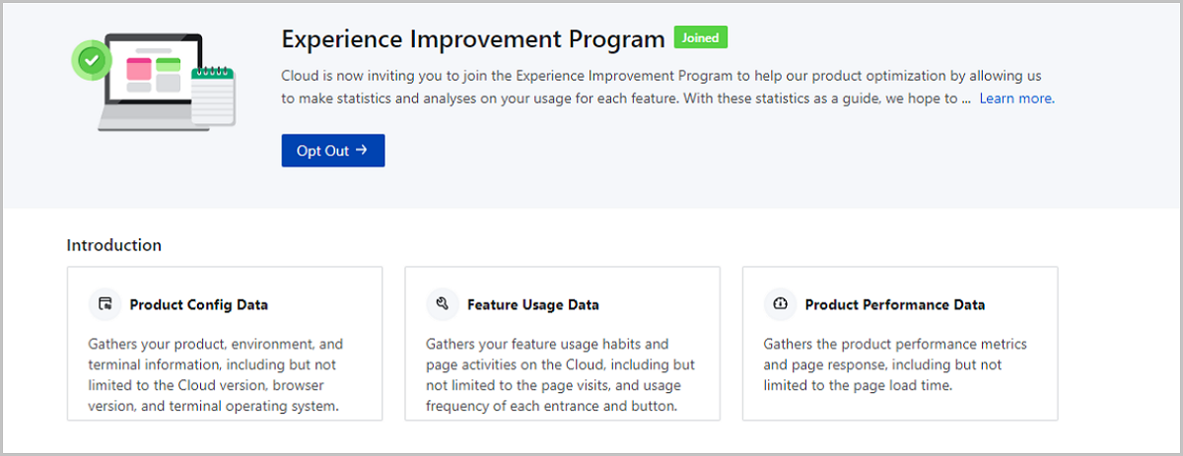Click the Product Config Data icon

point(104,304)
